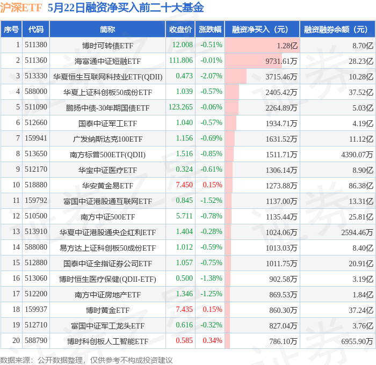Click the balance 2594.46万
The image size is (376, 365).
click(357, 232)
